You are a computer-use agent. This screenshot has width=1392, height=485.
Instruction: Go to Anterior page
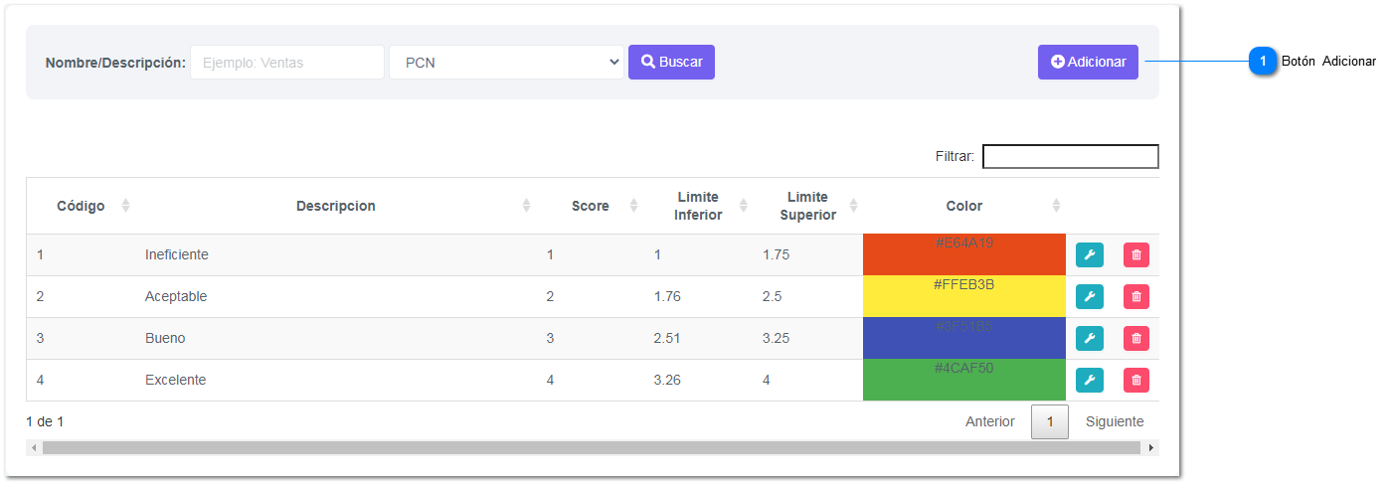point(990,421)
